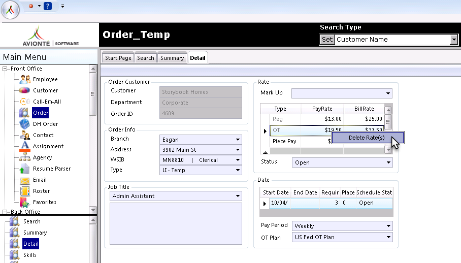461x263 pixels.
Task: Click the Start Date column header
Action: coord(276,192)
